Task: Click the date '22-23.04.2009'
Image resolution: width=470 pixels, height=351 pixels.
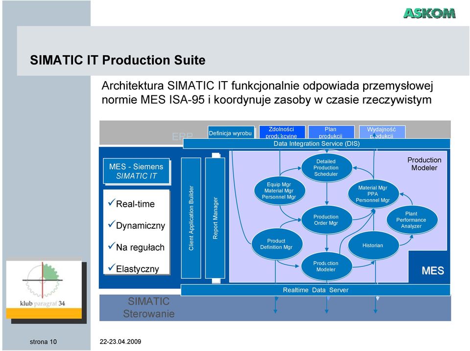Action: pyautogui.click(x=120, y=341)
